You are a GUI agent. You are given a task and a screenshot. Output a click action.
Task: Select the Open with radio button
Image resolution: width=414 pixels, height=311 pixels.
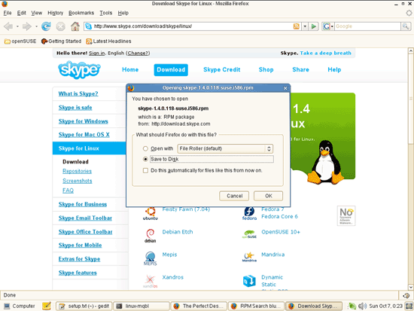tap(145, 148)
